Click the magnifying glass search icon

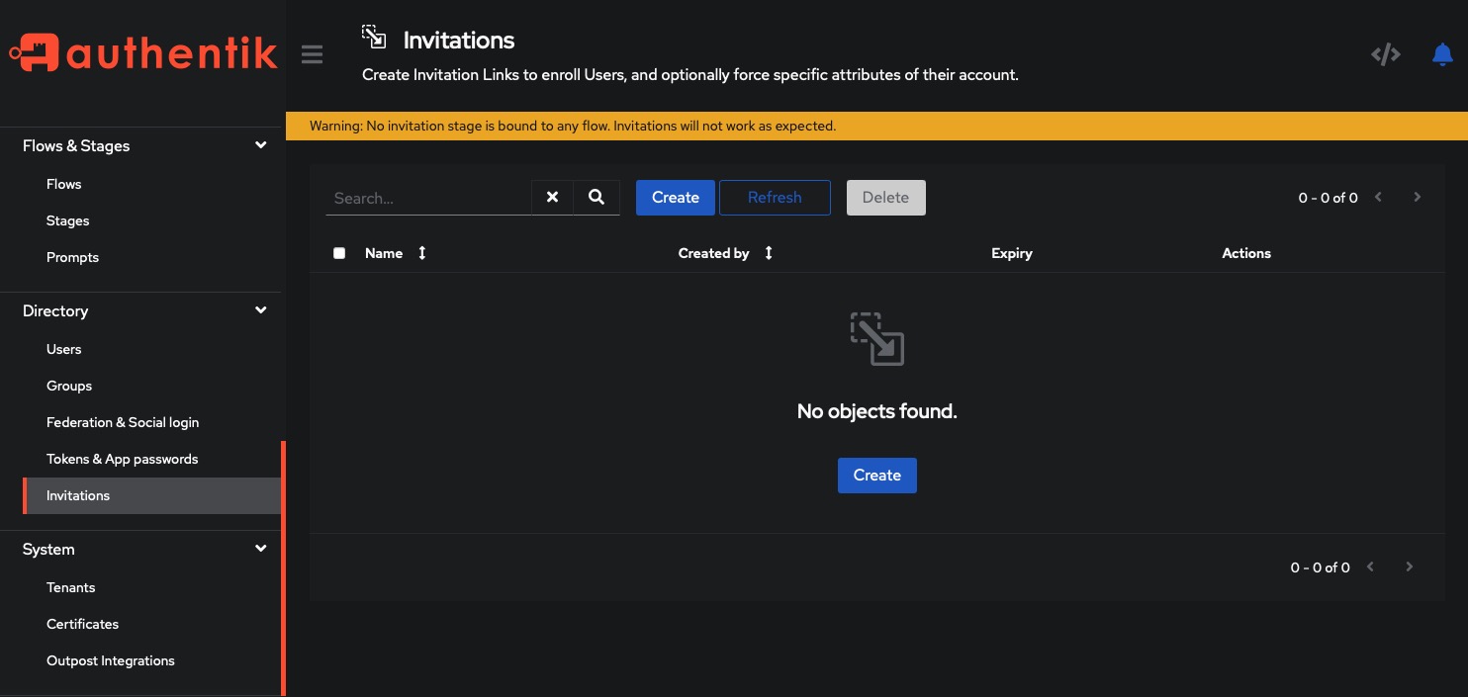point(596,197)
